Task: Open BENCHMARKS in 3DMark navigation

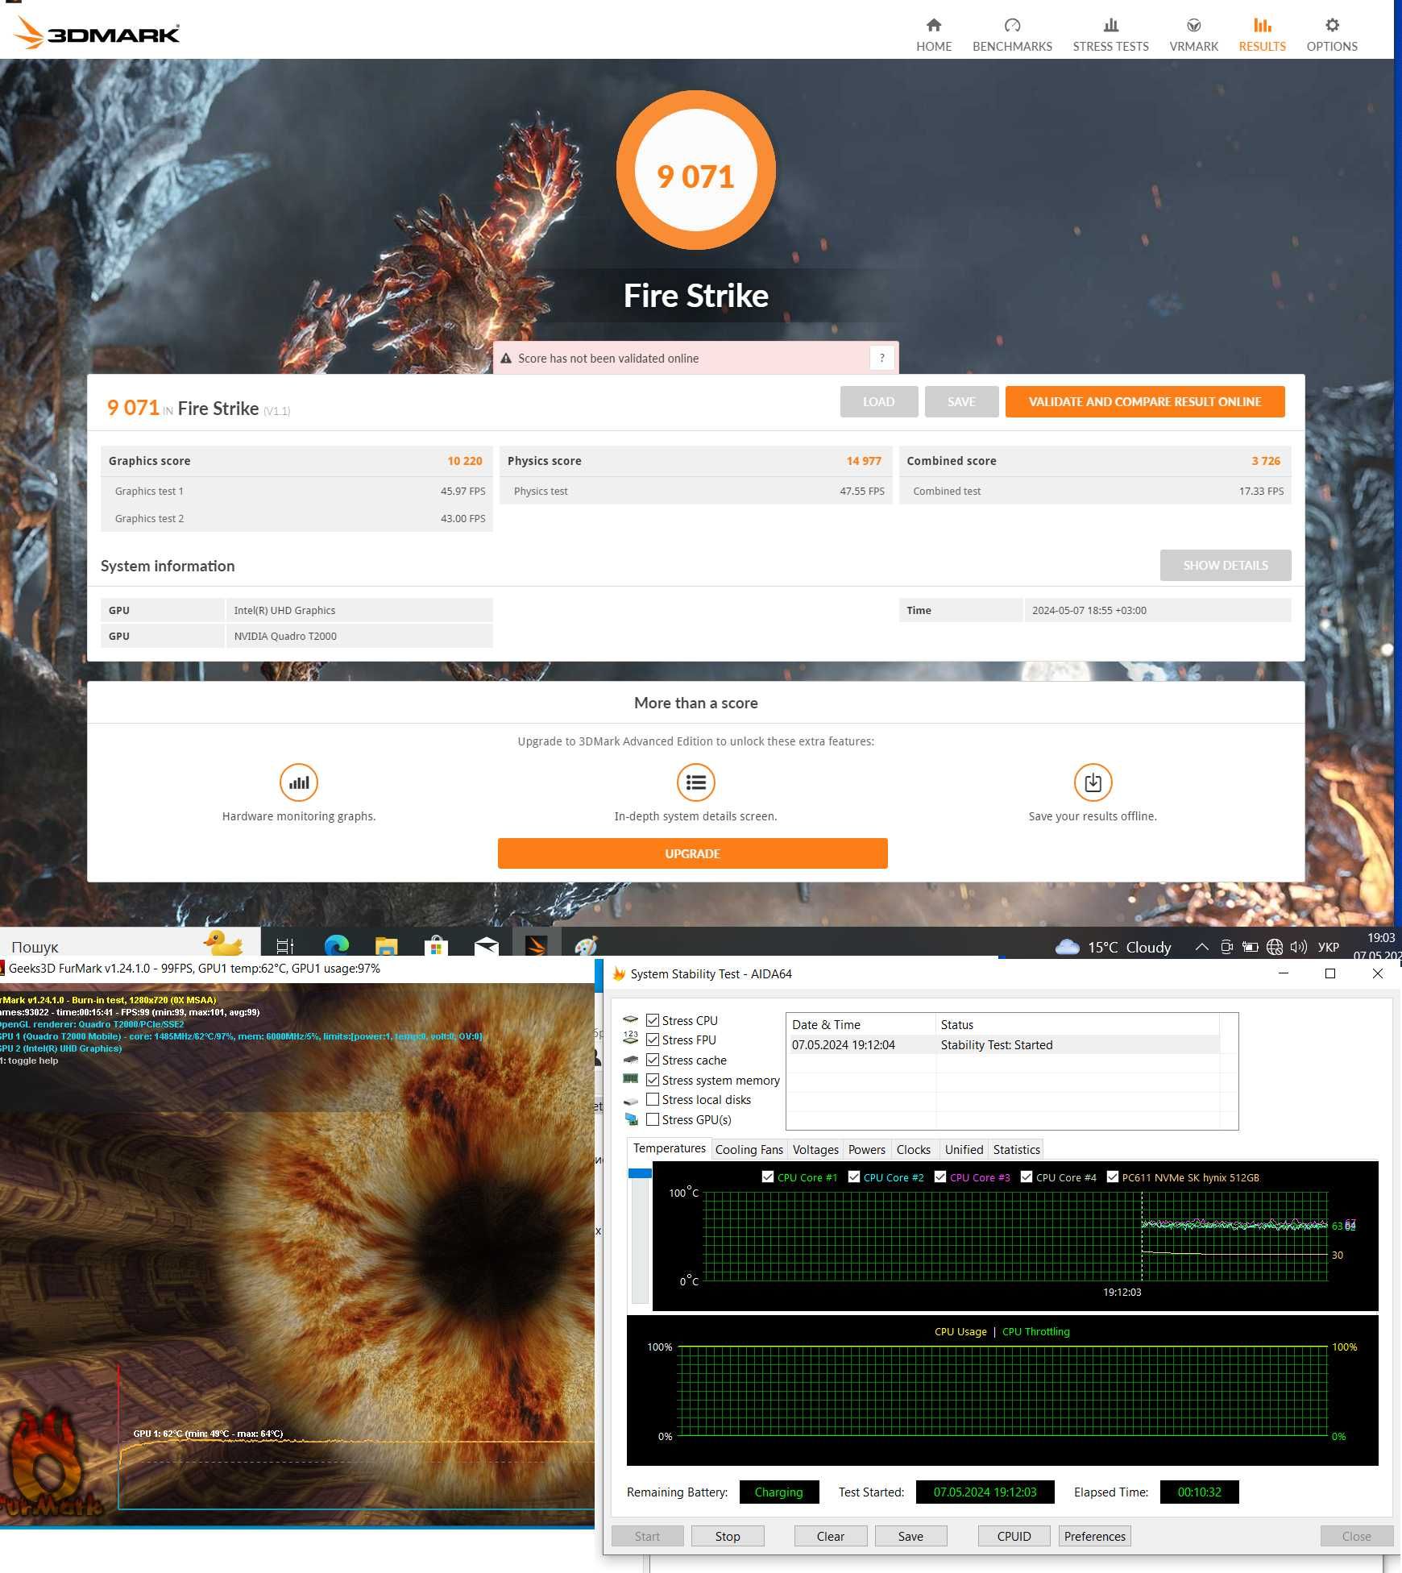Action: (1012, 35)
